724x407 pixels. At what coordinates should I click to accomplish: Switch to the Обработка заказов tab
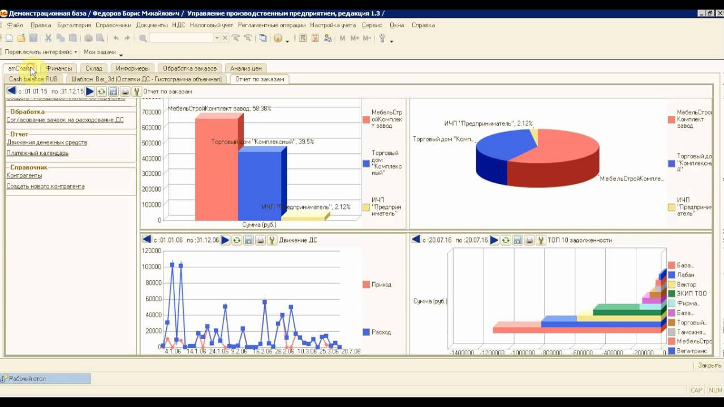pos(189,68)
